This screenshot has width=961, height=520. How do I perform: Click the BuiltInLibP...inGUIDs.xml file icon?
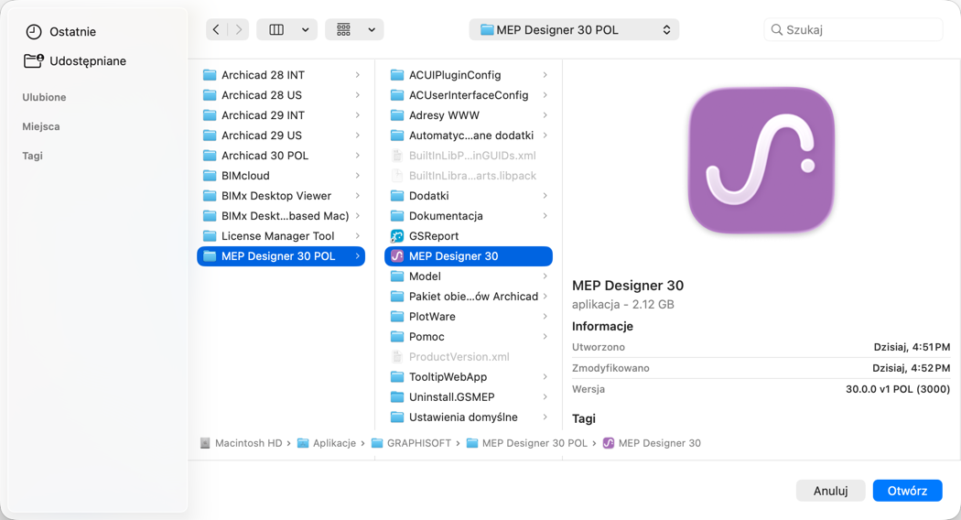pos(397,155)
